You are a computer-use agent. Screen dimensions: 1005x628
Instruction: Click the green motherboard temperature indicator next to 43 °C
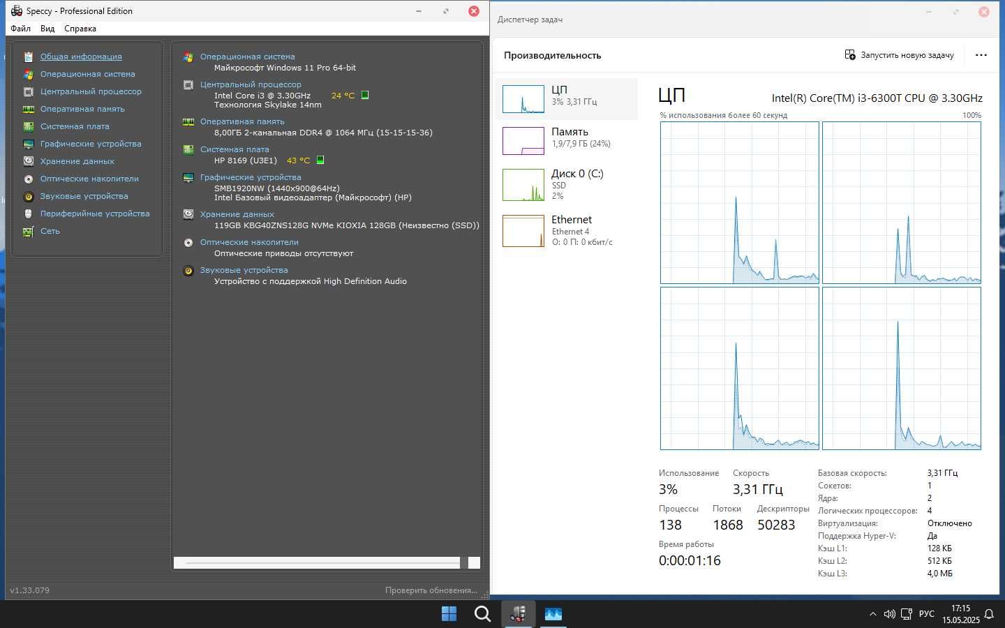pyautogui.click(x=320, y=160)
